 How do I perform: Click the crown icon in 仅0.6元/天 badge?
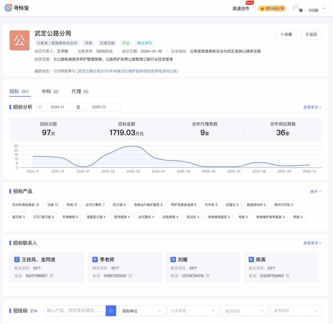[x=262, y=8]
